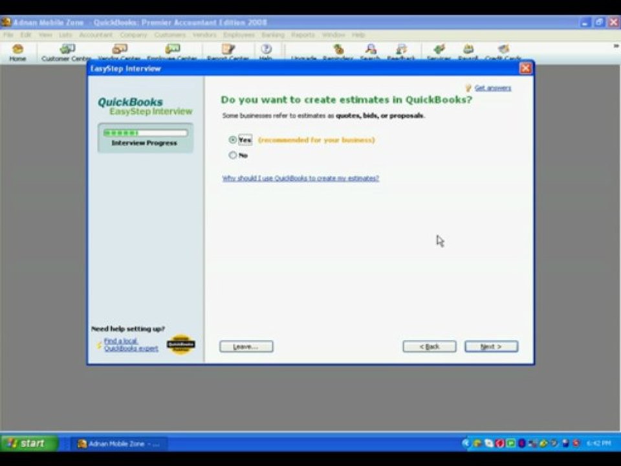Click the QuickBooks expert badge icon
Screen dimensions: 621x466
coord(180,344)
